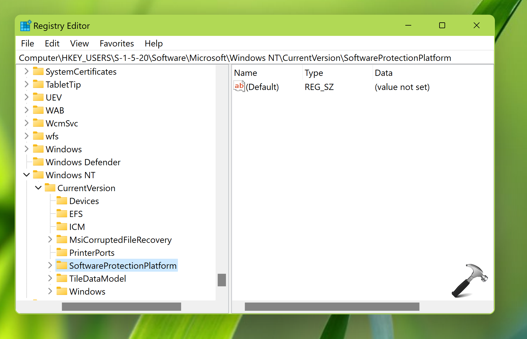Expand the SystemCertificates key
Image resolution: width=527 pixels, height=339 pixels.
click(x=27, y=71)
